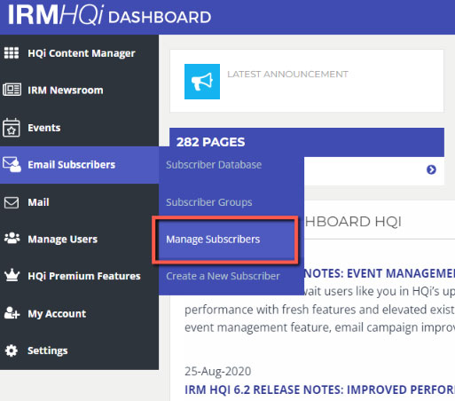This screenshot has width=455, height=401.
Task: Select Create a New Subscriber
Action: click(x=223, y=276)
